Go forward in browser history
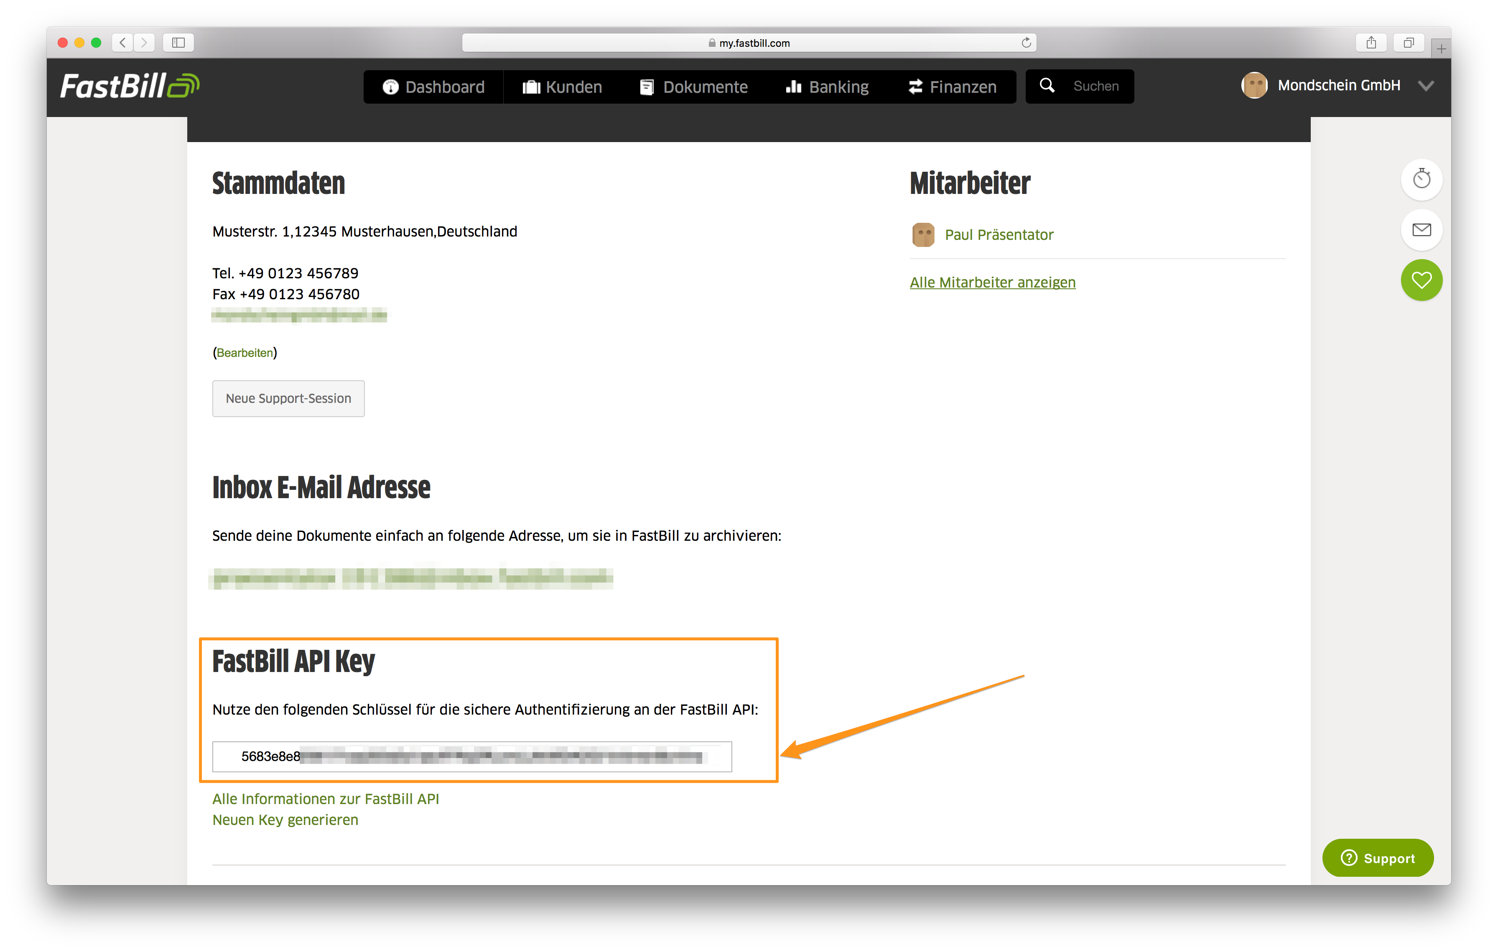Image resolution: width=1498 pixels, height=952 pixels. coord(144,42)
